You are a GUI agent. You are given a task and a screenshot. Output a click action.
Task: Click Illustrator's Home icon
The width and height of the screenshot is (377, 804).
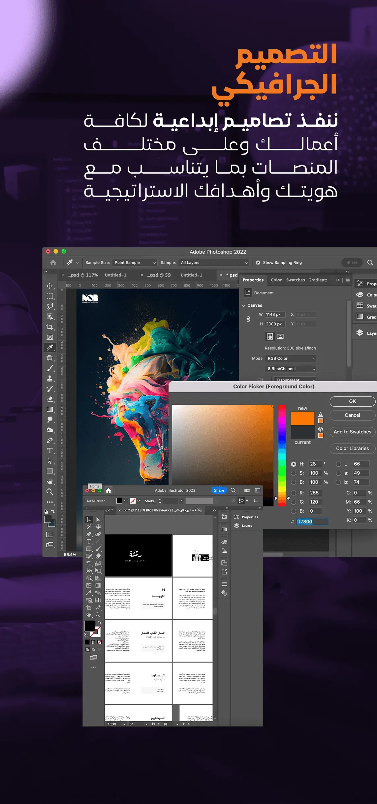pyautogui.click(x=109, y=490)
